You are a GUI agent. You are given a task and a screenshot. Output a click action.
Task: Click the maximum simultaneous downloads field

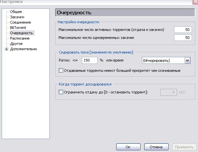(x=183, y=38)
